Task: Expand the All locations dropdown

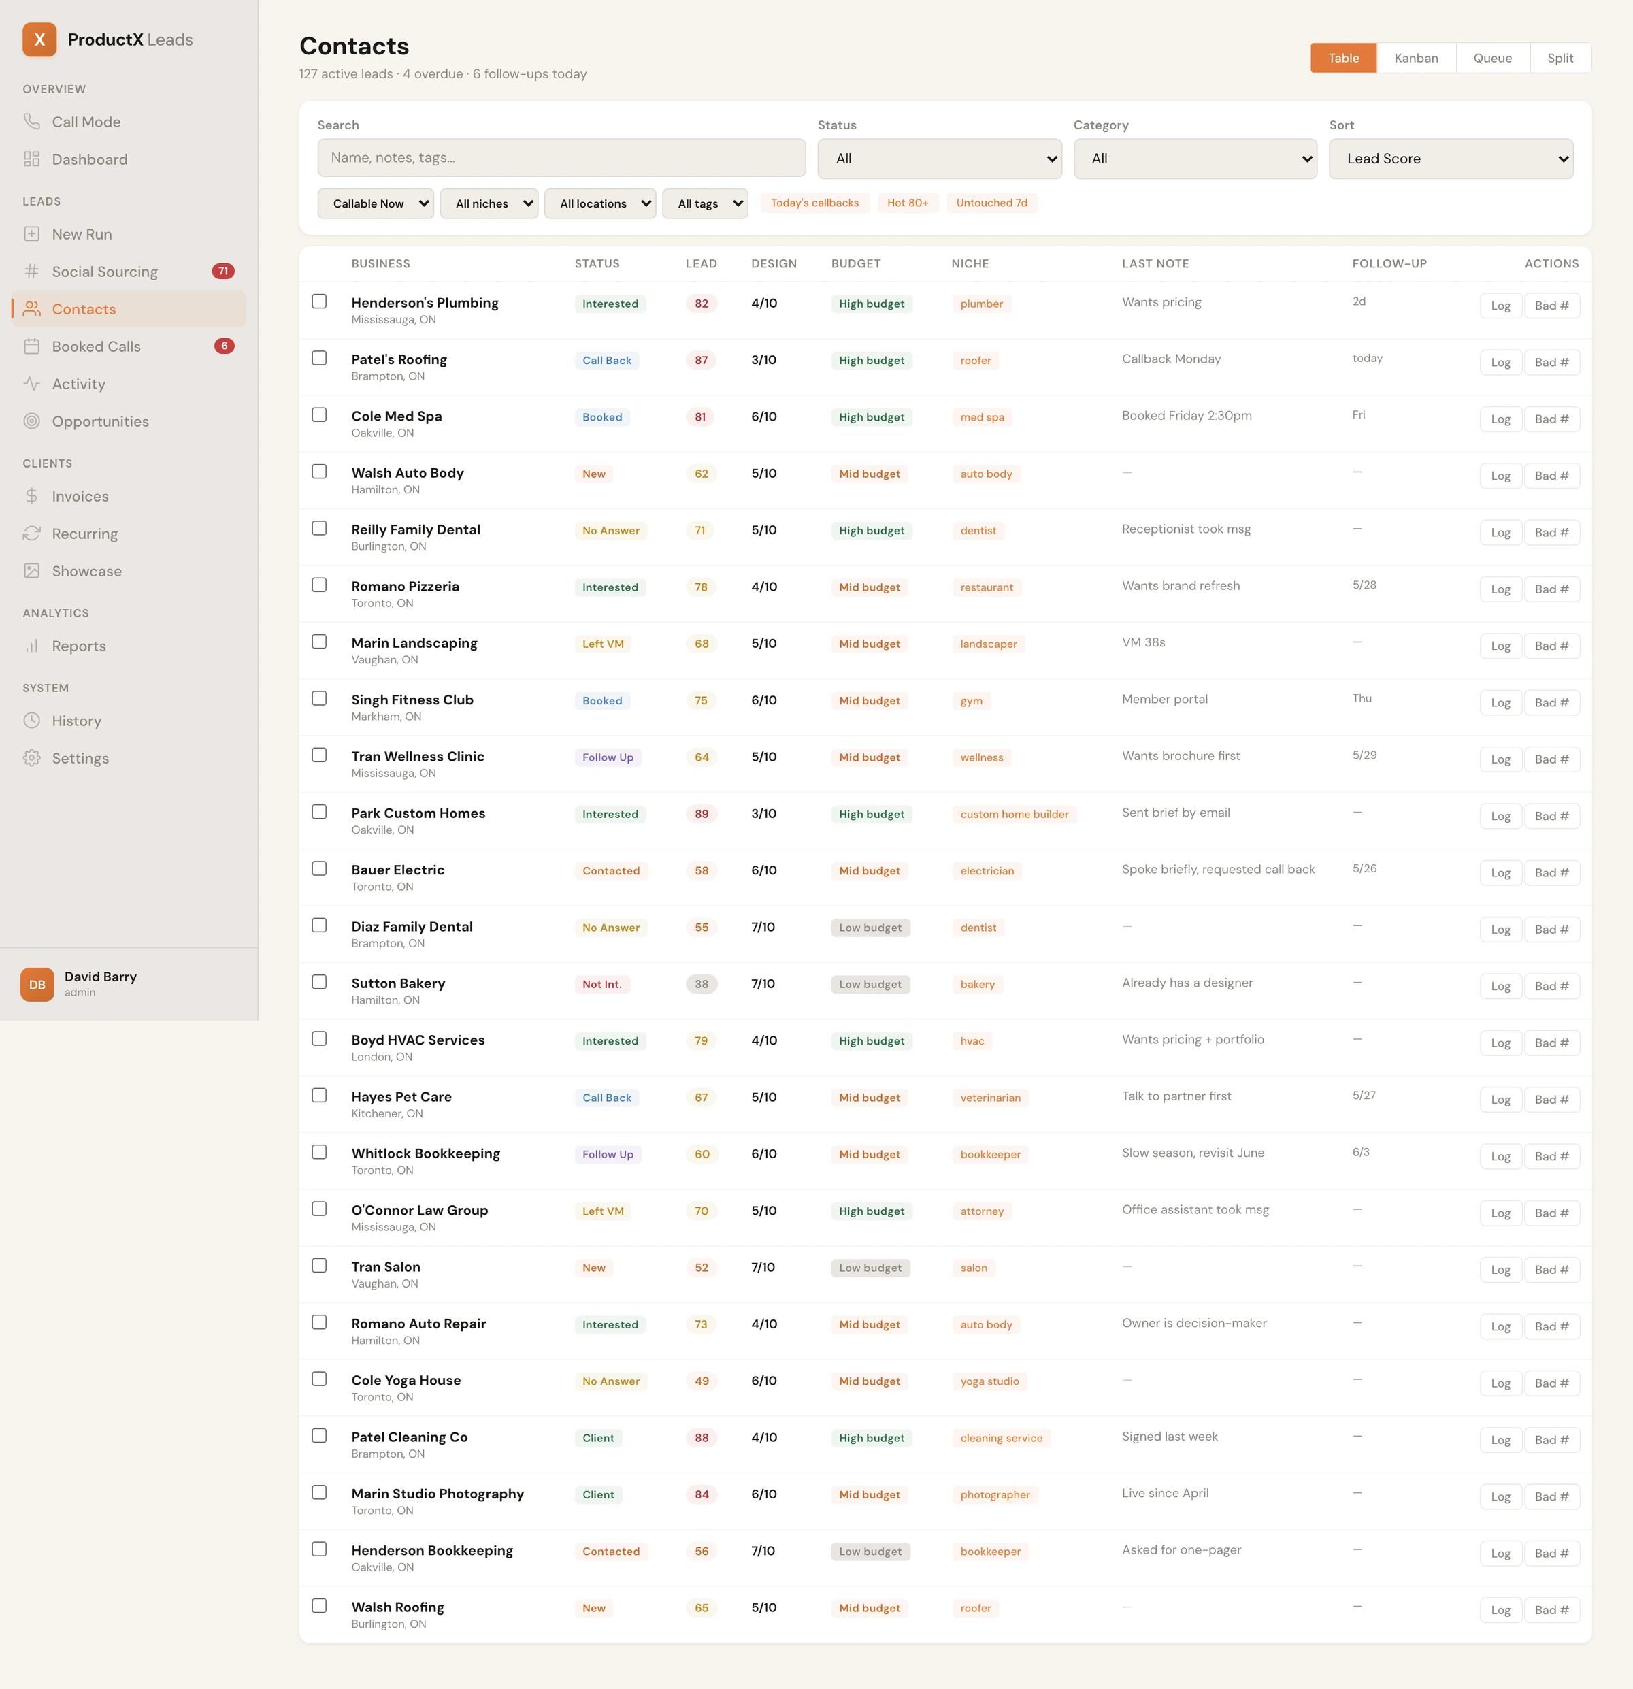Action: point(601,203)
